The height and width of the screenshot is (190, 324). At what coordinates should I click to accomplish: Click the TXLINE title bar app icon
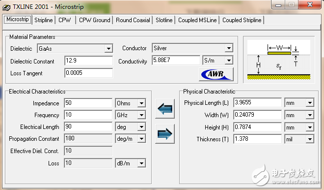[x=6, y=7]
